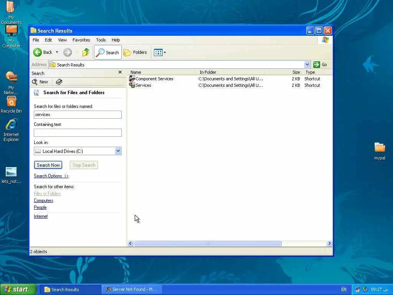Open the View menu
This screenshot has height=295, width=393.
62,40
